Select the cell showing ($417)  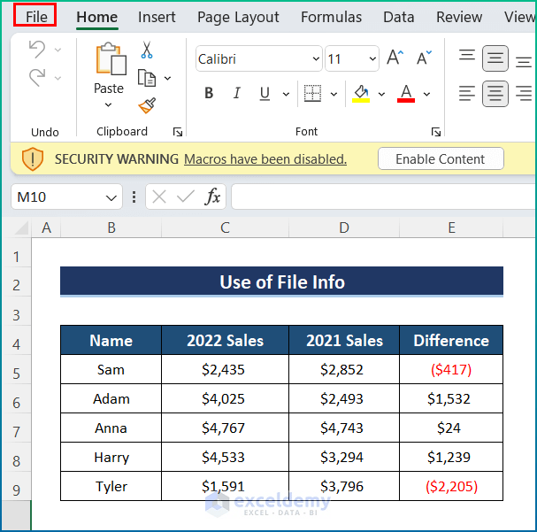451,369
